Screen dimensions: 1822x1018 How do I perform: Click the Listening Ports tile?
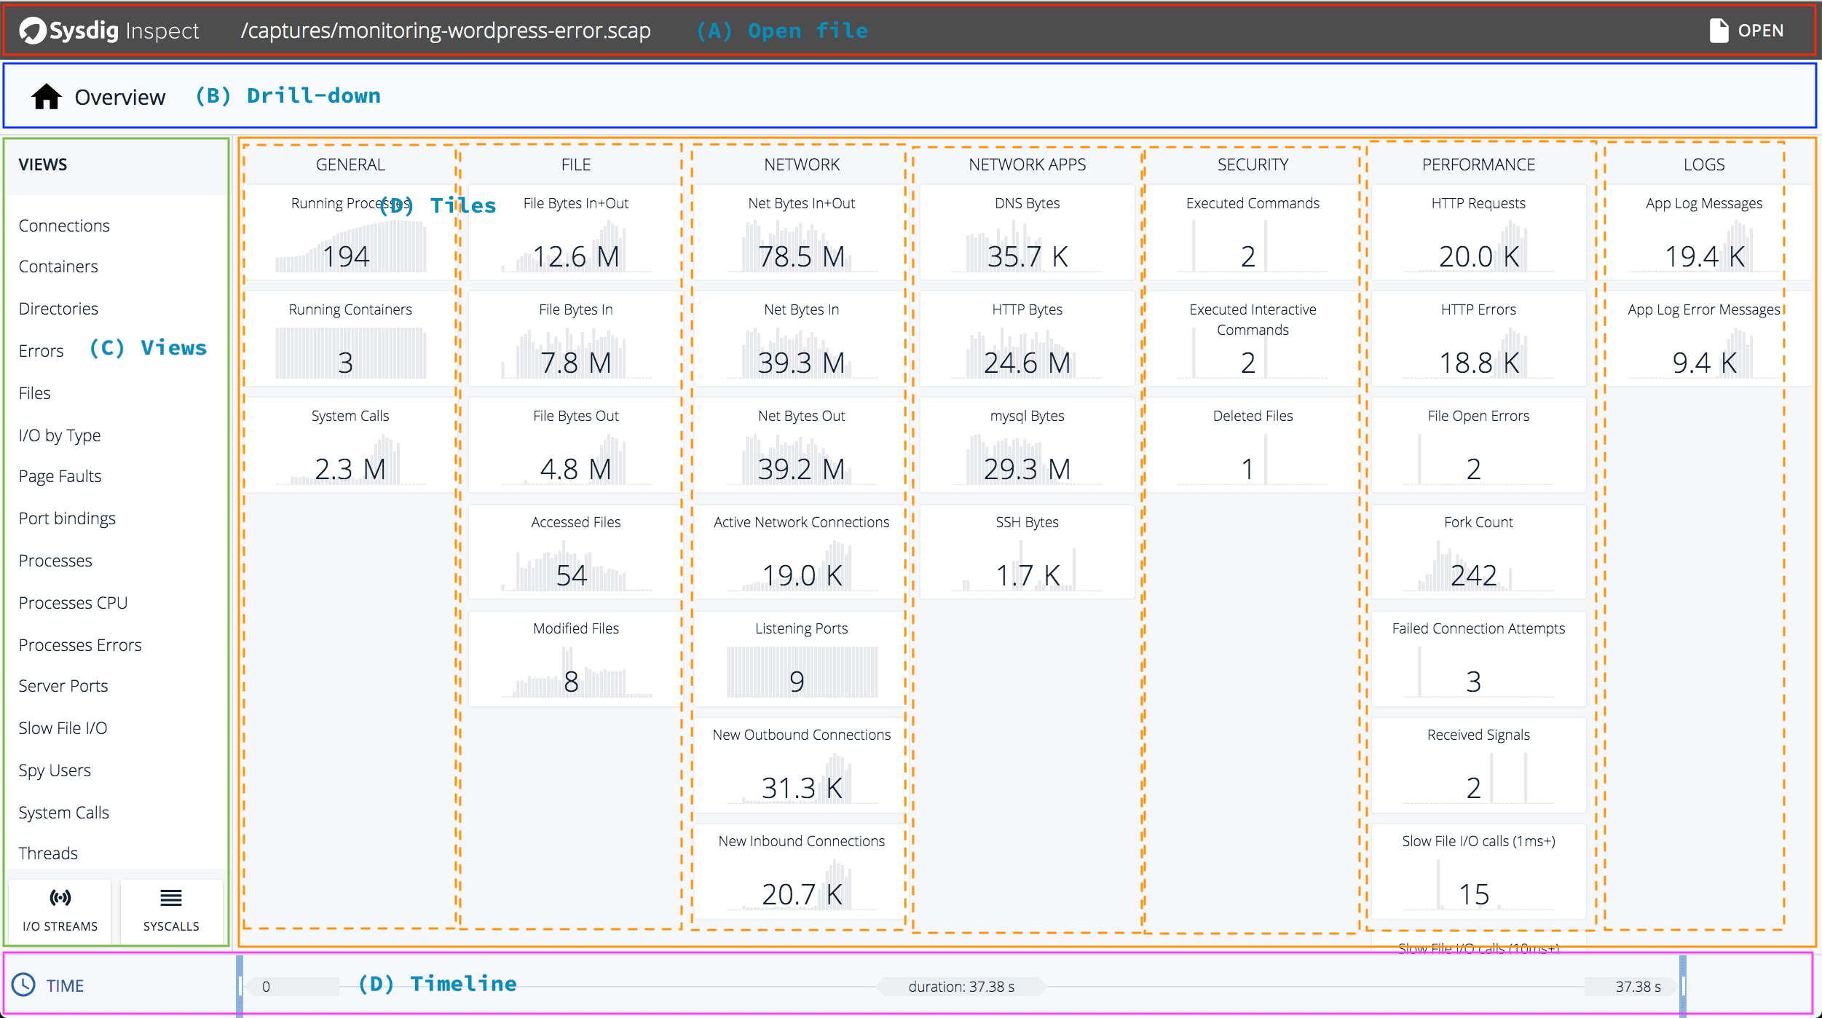click(801, 658)
